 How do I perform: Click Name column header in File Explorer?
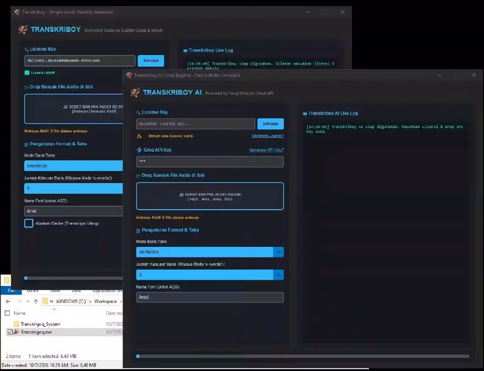[x=20, y=314]
